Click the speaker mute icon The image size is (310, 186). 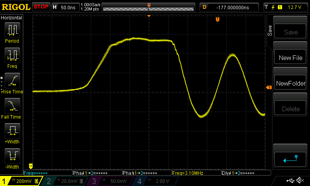(300, 181)
